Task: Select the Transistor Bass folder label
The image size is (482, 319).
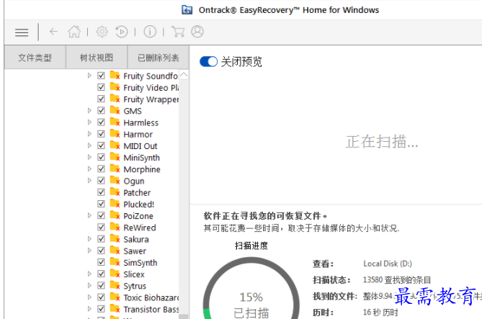Action: pos(151,309)
